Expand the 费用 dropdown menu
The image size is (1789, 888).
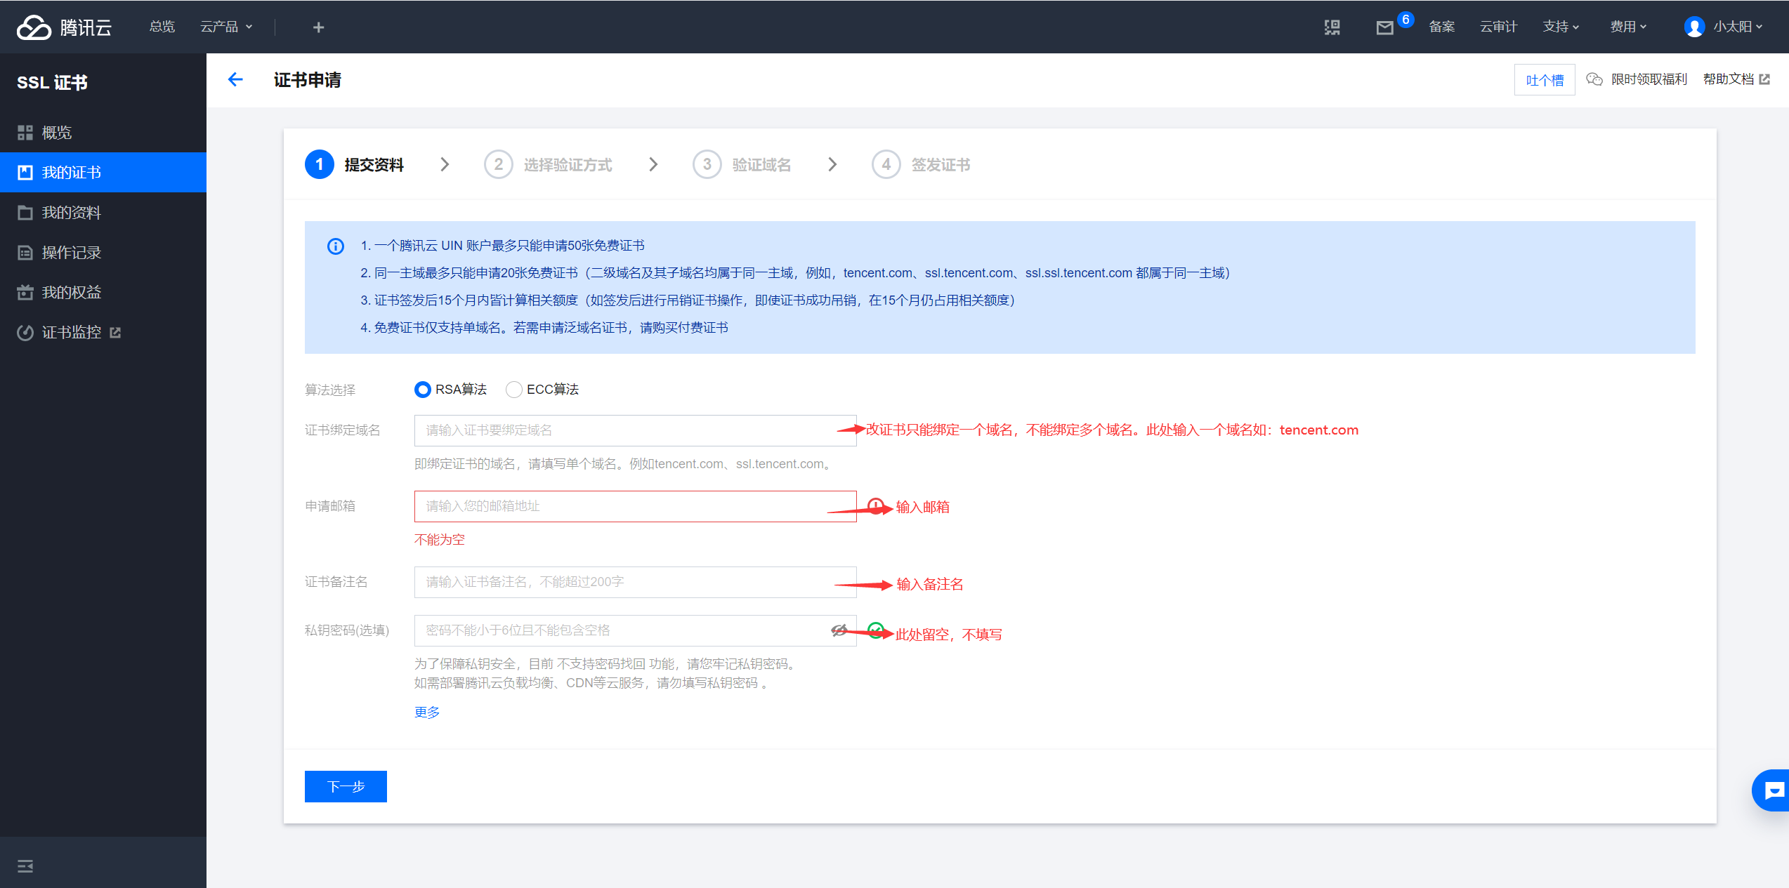click(x=1628, y=27)
